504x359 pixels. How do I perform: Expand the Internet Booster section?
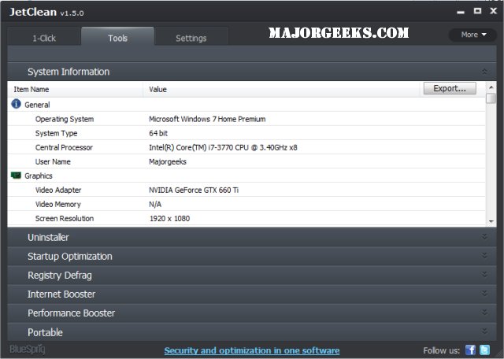coord(485,294)
